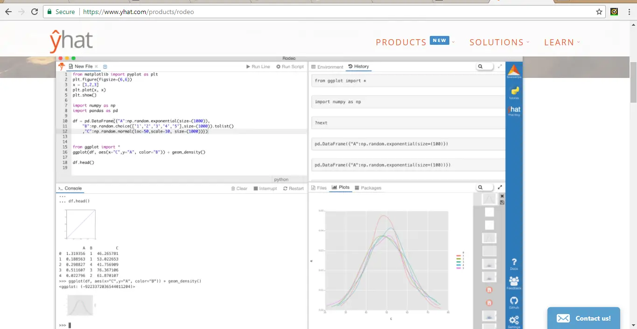637x329 pixels.
Task: Switch to the Packages tab
Action: [x=368, y=188]
